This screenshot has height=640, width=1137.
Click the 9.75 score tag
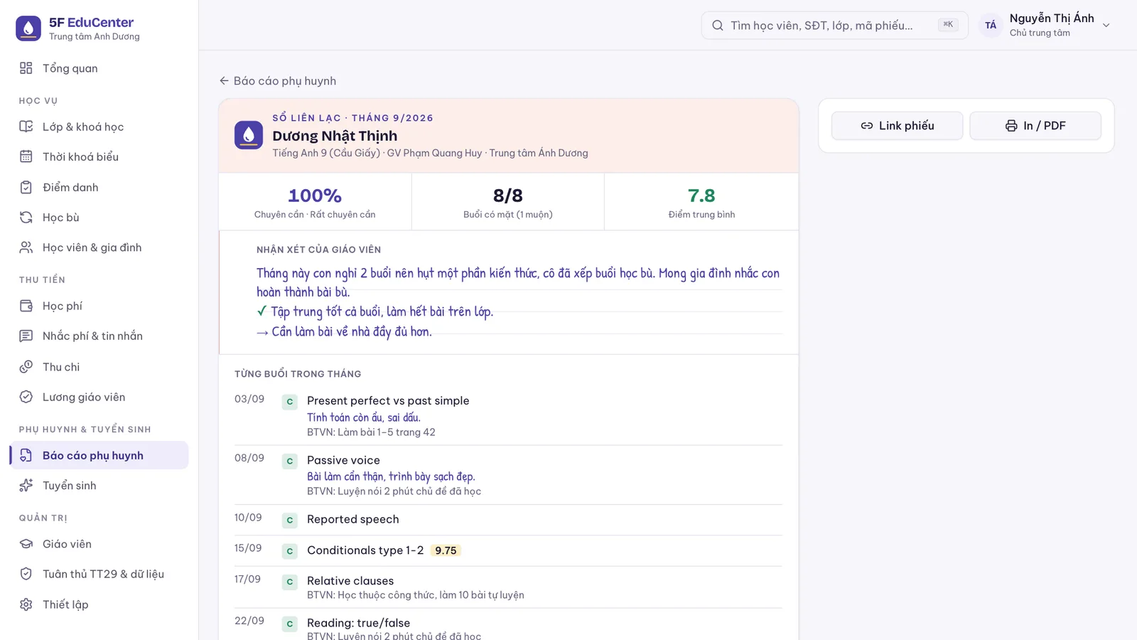446,550
